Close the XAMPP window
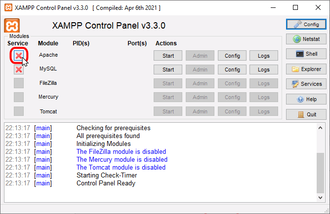330x214 pixels. (x=318, y=8)
